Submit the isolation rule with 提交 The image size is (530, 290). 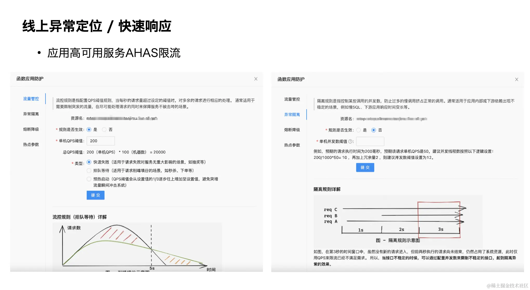click(x=365, y=167)
